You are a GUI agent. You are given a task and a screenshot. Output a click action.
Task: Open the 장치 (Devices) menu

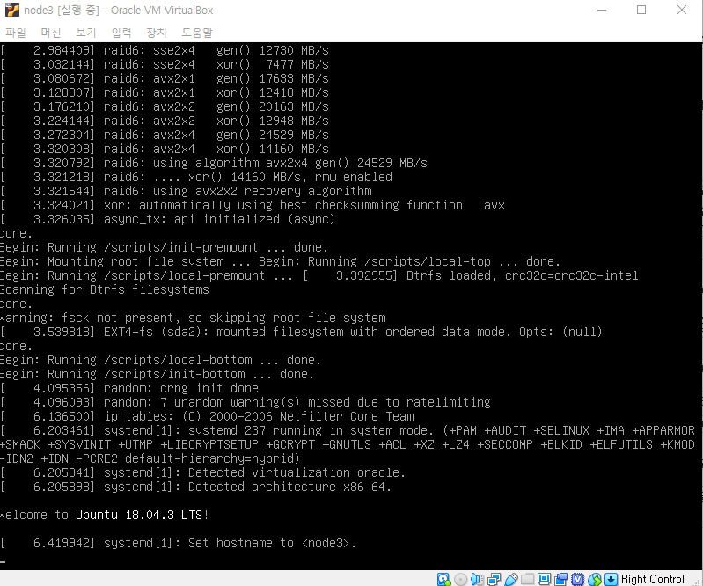(156, 33)
